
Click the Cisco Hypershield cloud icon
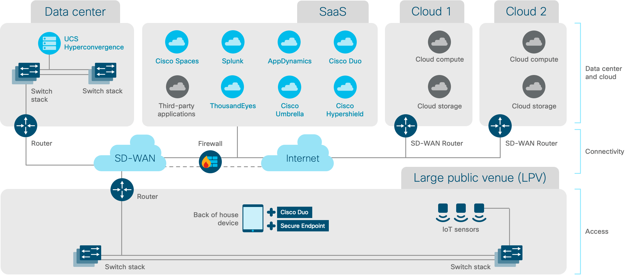tap(345, 87)
